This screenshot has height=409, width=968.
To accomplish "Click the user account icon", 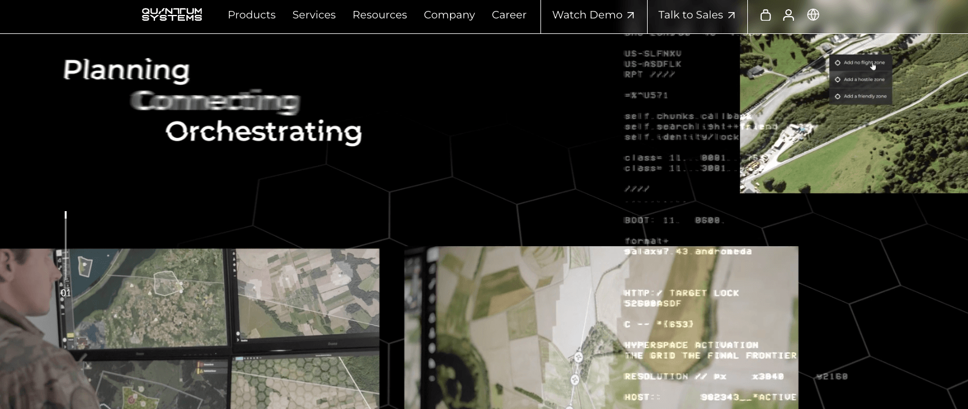I will (x=788, y=15).
